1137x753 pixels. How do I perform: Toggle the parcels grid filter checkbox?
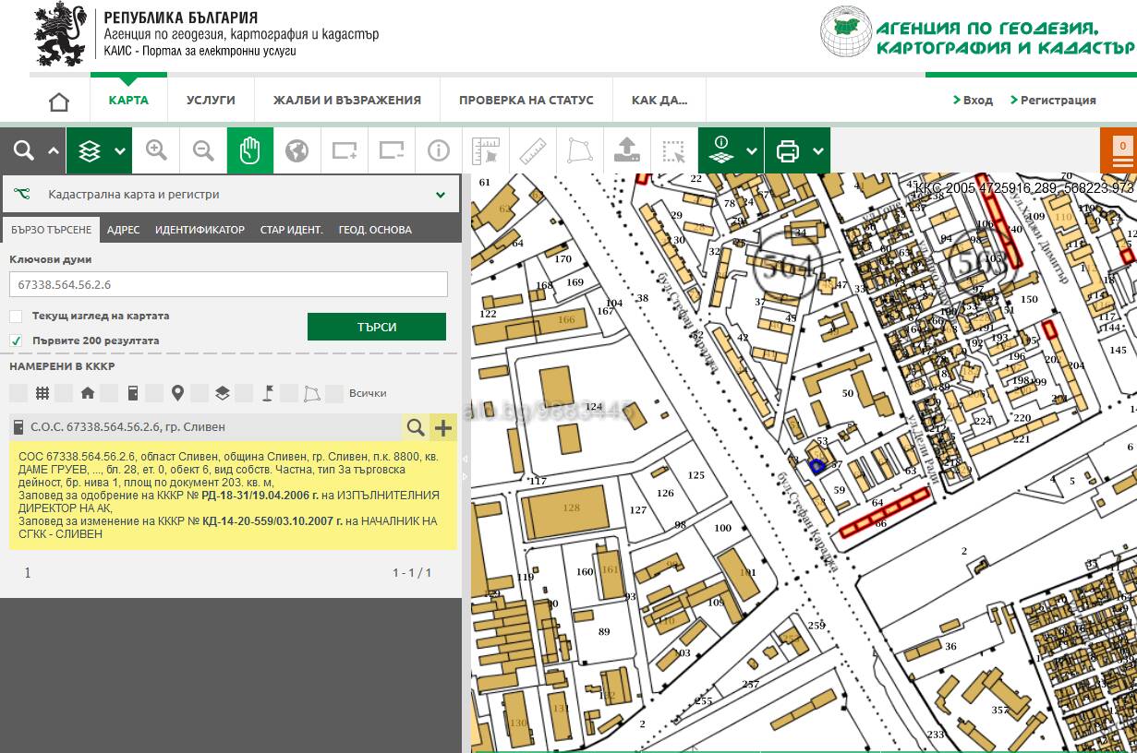coord(18,393)
